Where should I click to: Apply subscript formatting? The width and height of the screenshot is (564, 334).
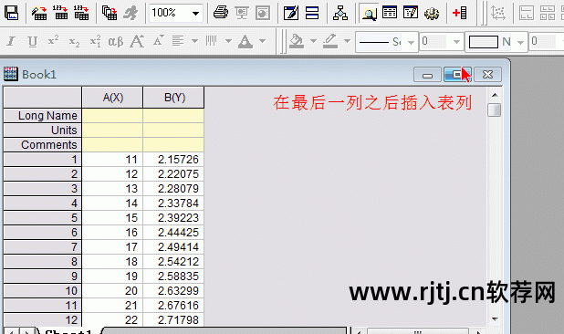point(74,42)
